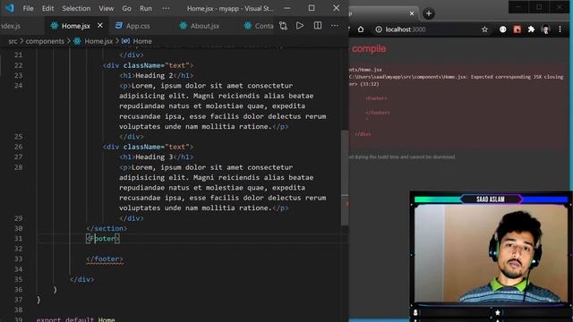Open a new browser tab
Screen dimensions: 573x322
point(429,14)
